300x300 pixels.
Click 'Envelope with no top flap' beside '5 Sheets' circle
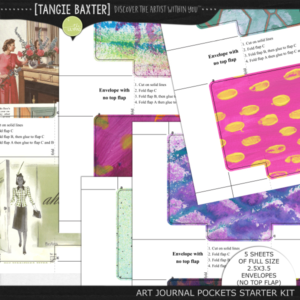coord(187,257)
